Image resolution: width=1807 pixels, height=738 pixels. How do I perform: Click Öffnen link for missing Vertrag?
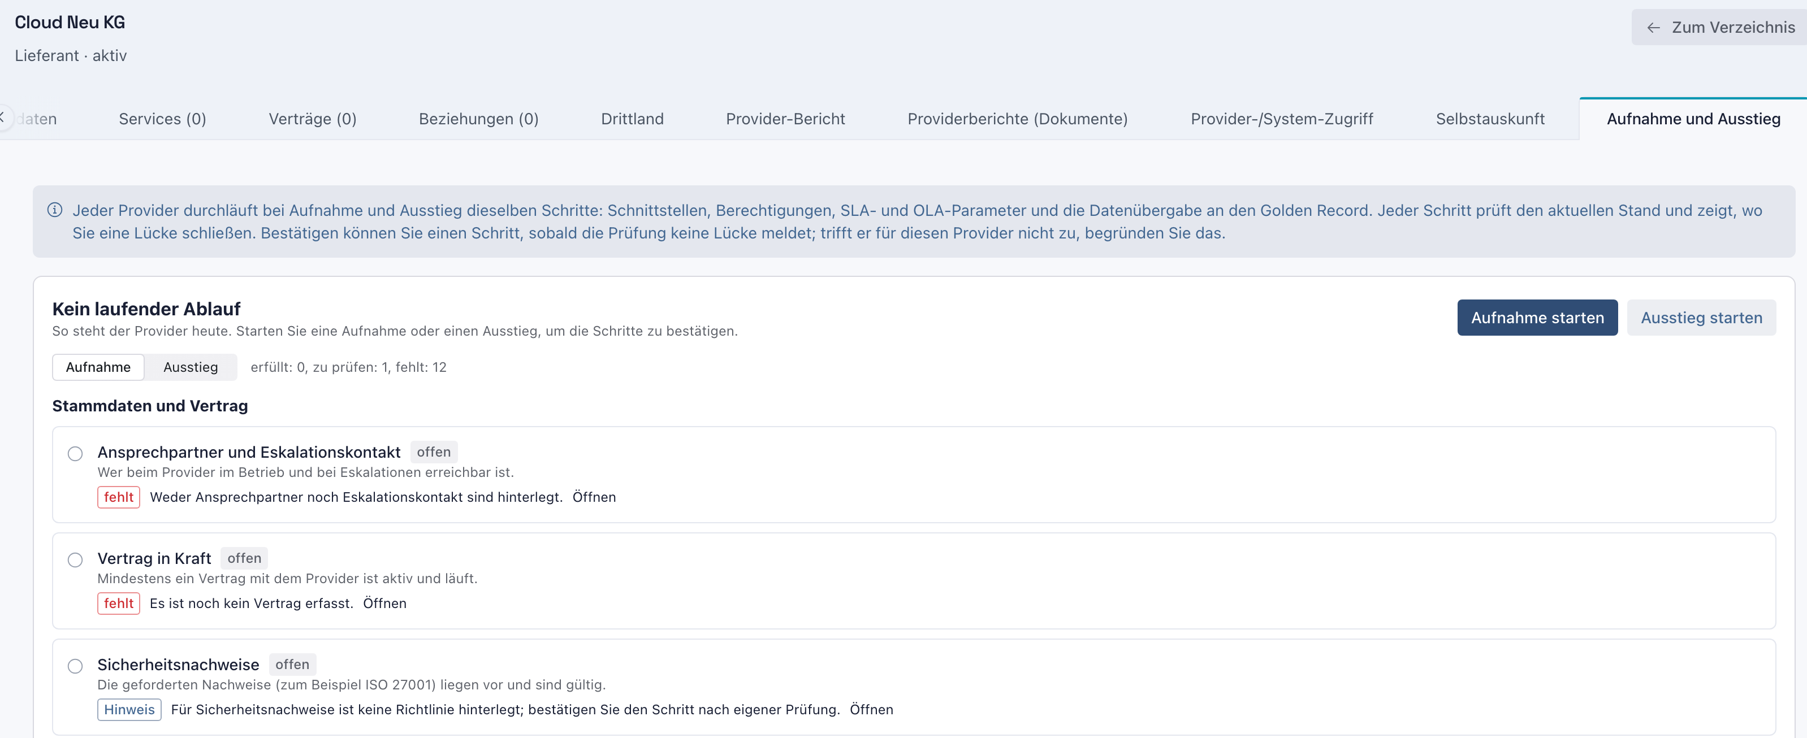pyautogui.click(x=384, y=603)
